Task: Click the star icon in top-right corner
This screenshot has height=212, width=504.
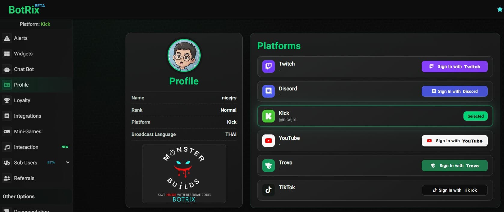Action: pos(500,10)
